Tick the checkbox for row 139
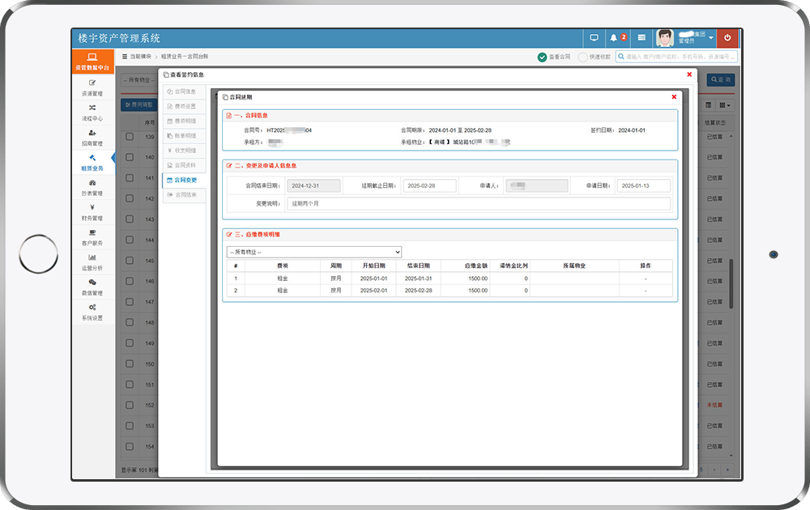810x510 pixels. click(130, 137)
